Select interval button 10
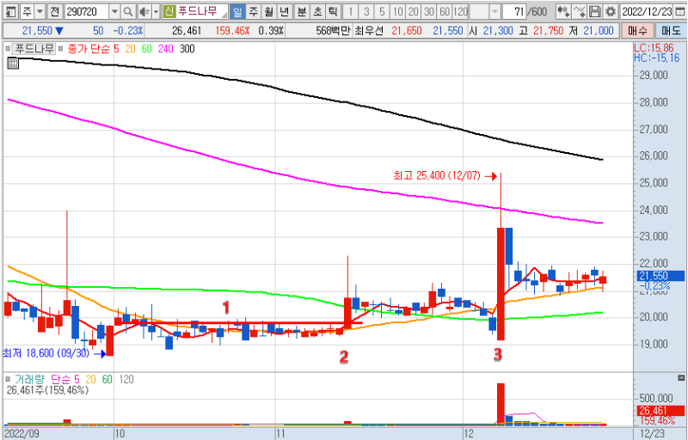Image resolution: width=688 pixels, height=440 pixels. tap(397, 11)
